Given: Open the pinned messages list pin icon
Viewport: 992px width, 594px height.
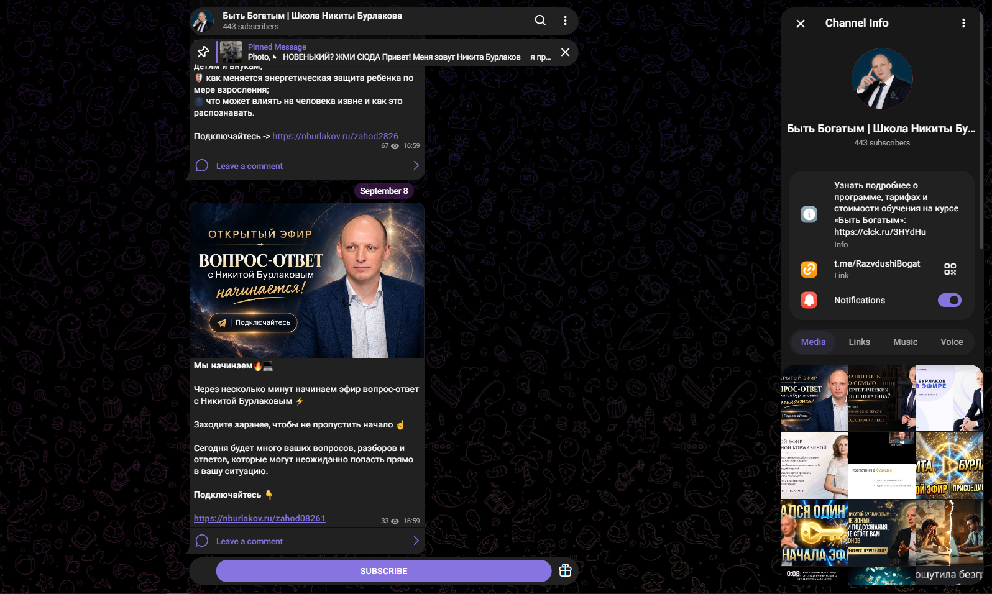Looking at the screenshot, I should pos(203,52).
